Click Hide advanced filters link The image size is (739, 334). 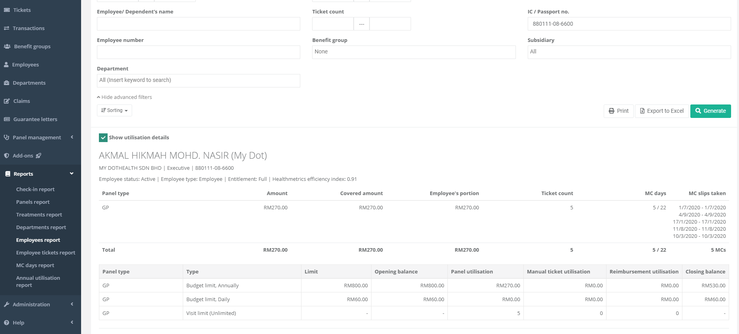point(125,97)
